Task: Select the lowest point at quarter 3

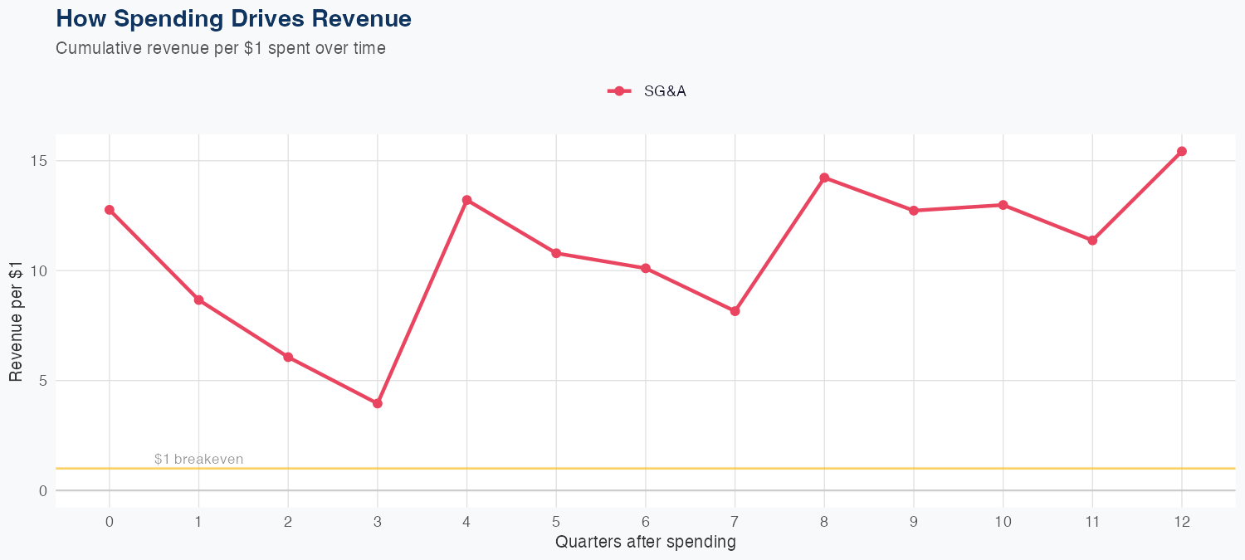Action: (x=378, y=403)
